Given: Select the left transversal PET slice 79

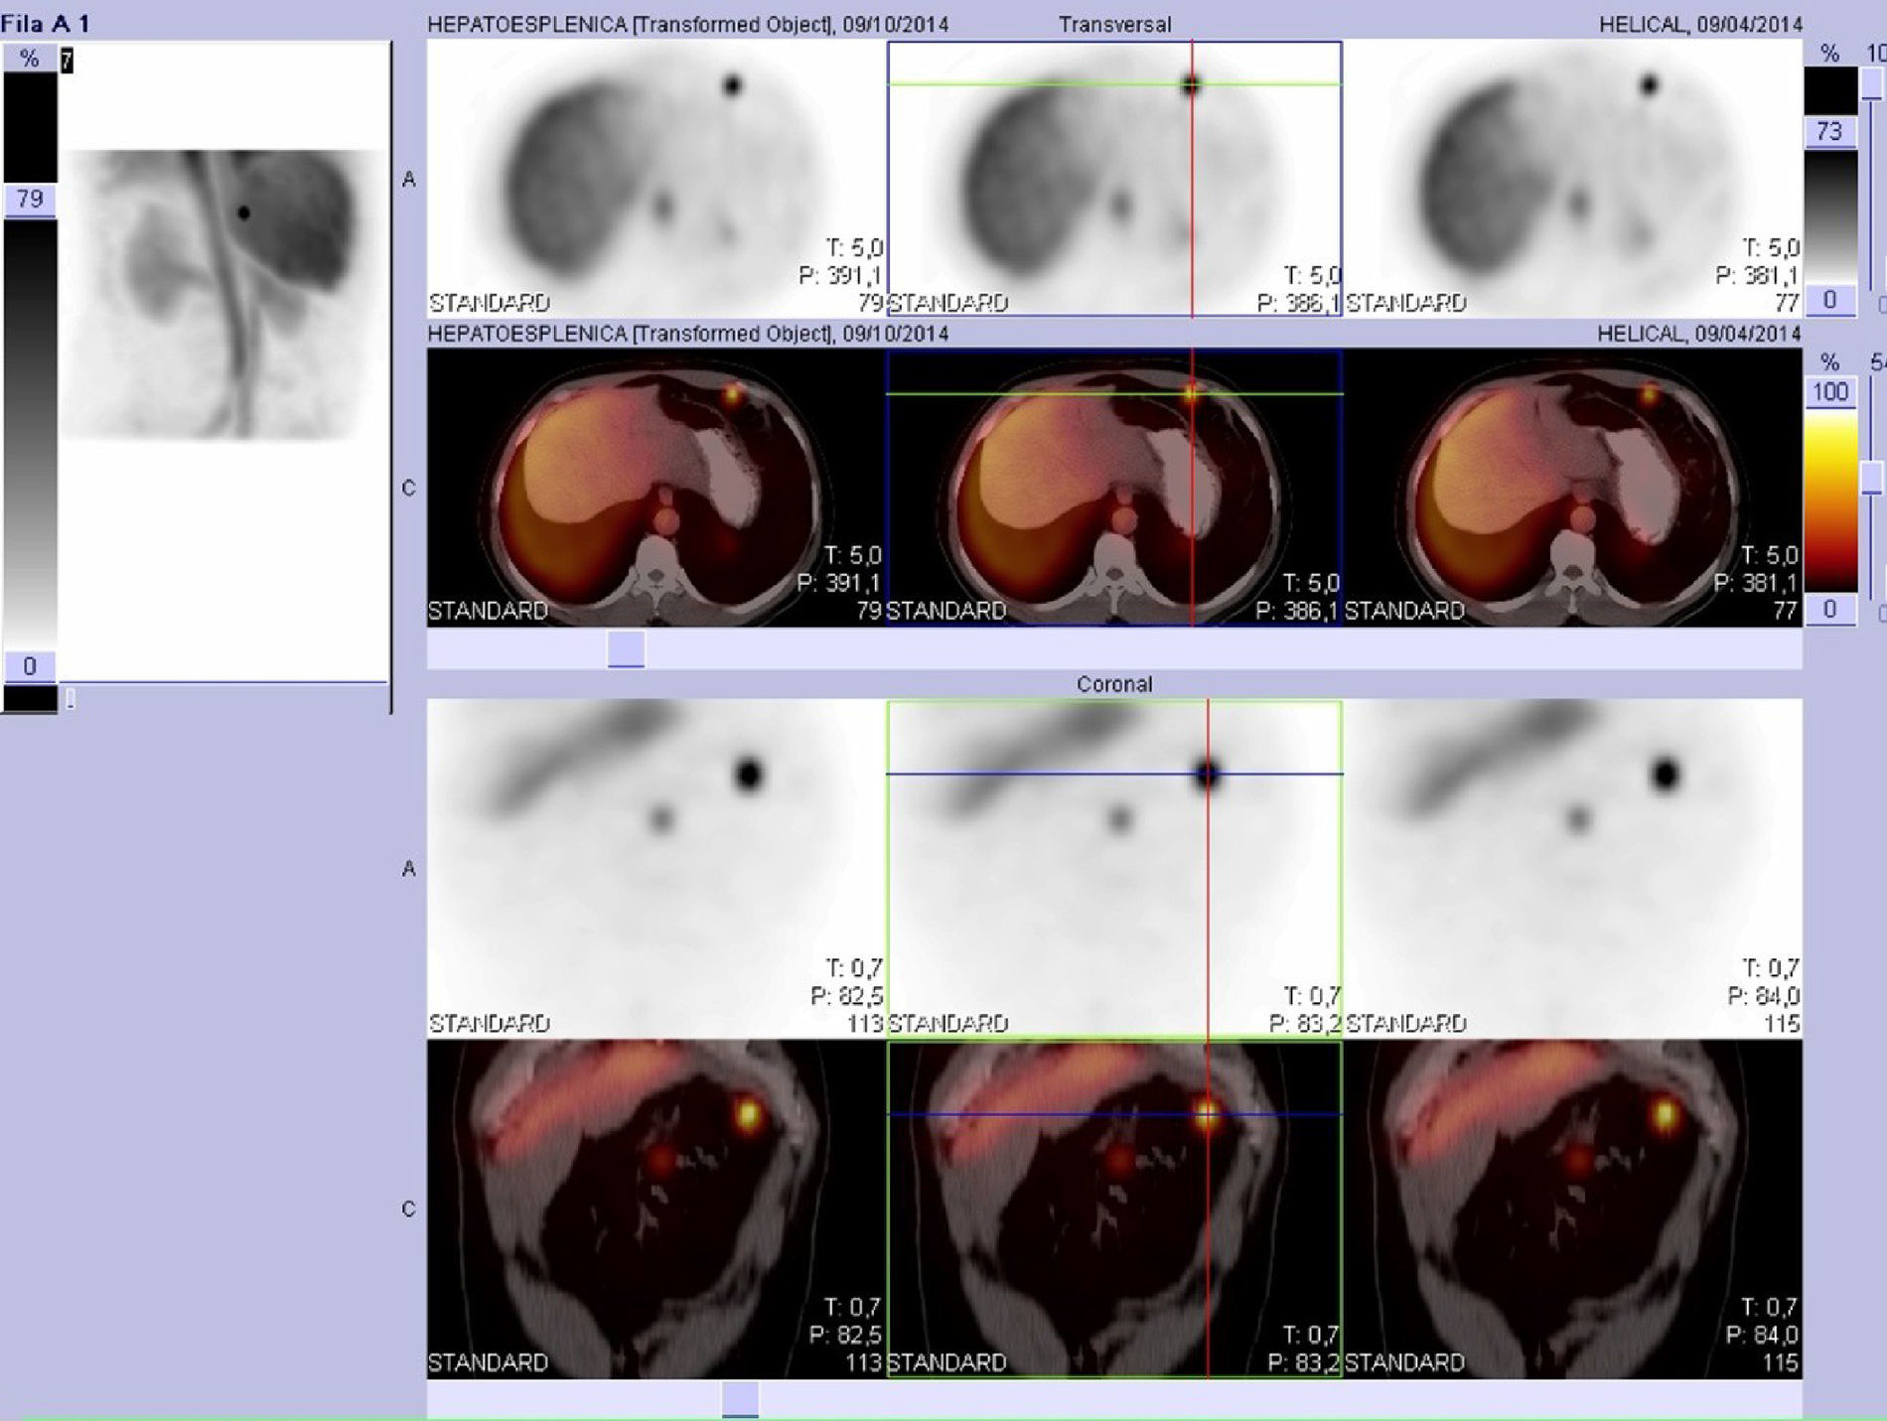Looking at the screenshot, I should click(x=655, y=179).
